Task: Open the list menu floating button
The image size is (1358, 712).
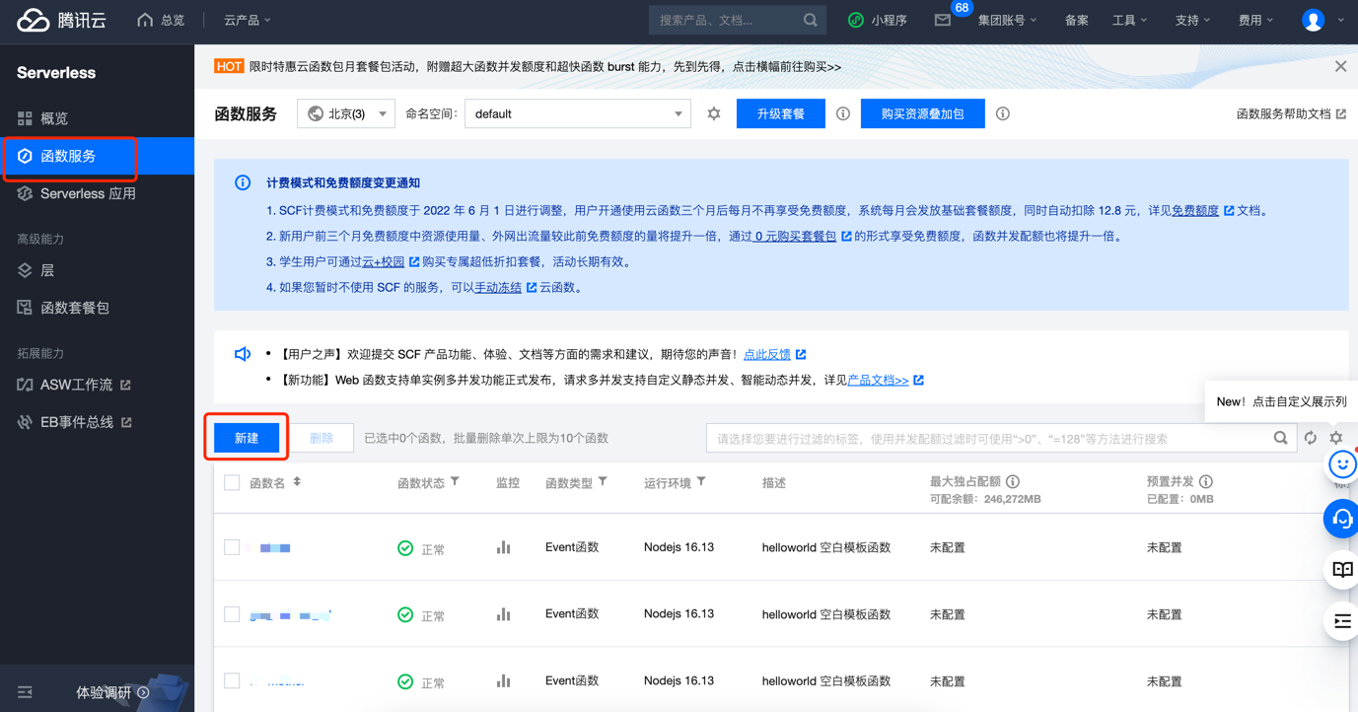Action: pyautogui.click(x=1342, y=621)
